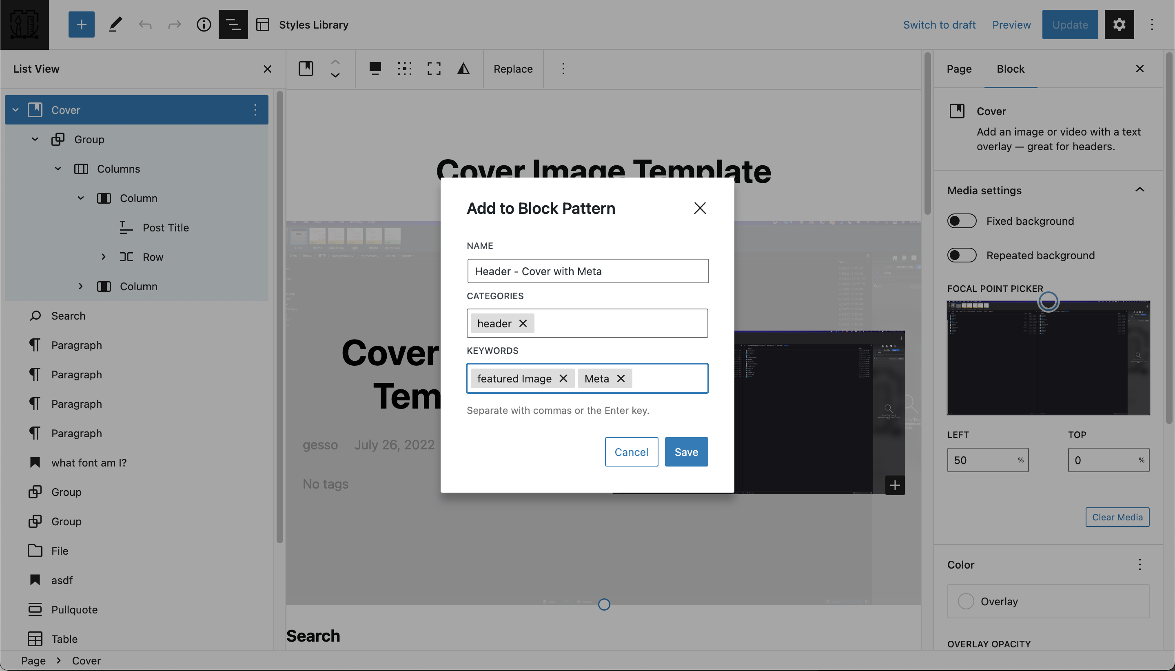This screenshot has width=1175, height=671.
Task: Open the Align control in block toolbar
Action: point(375,69)
